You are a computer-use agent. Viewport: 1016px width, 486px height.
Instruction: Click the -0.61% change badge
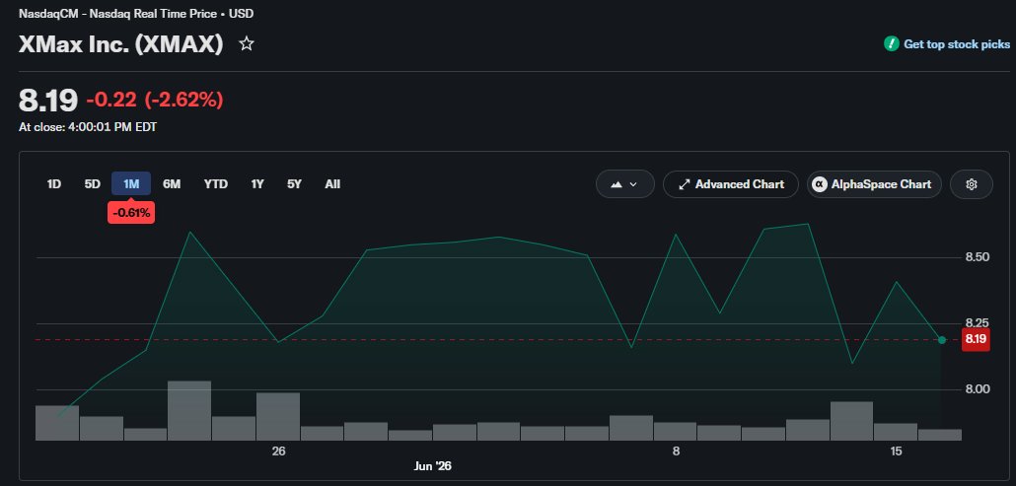click(131, 213)
